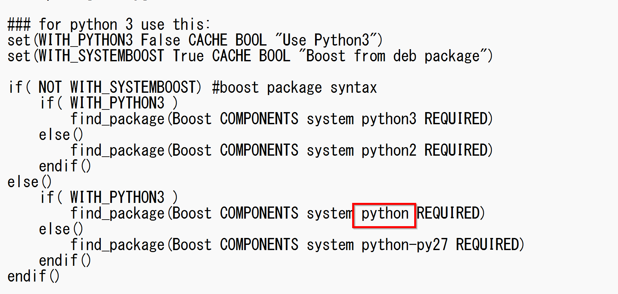Click the #boost package syntax comment

294,88
